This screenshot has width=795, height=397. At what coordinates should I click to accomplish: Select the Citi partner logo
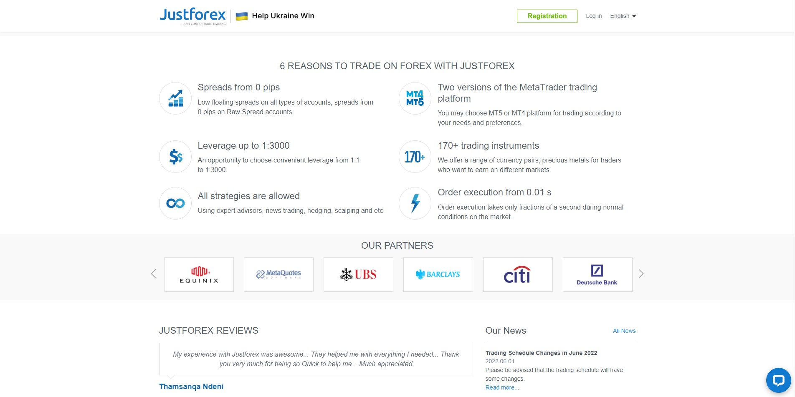(x=518, y=275)
